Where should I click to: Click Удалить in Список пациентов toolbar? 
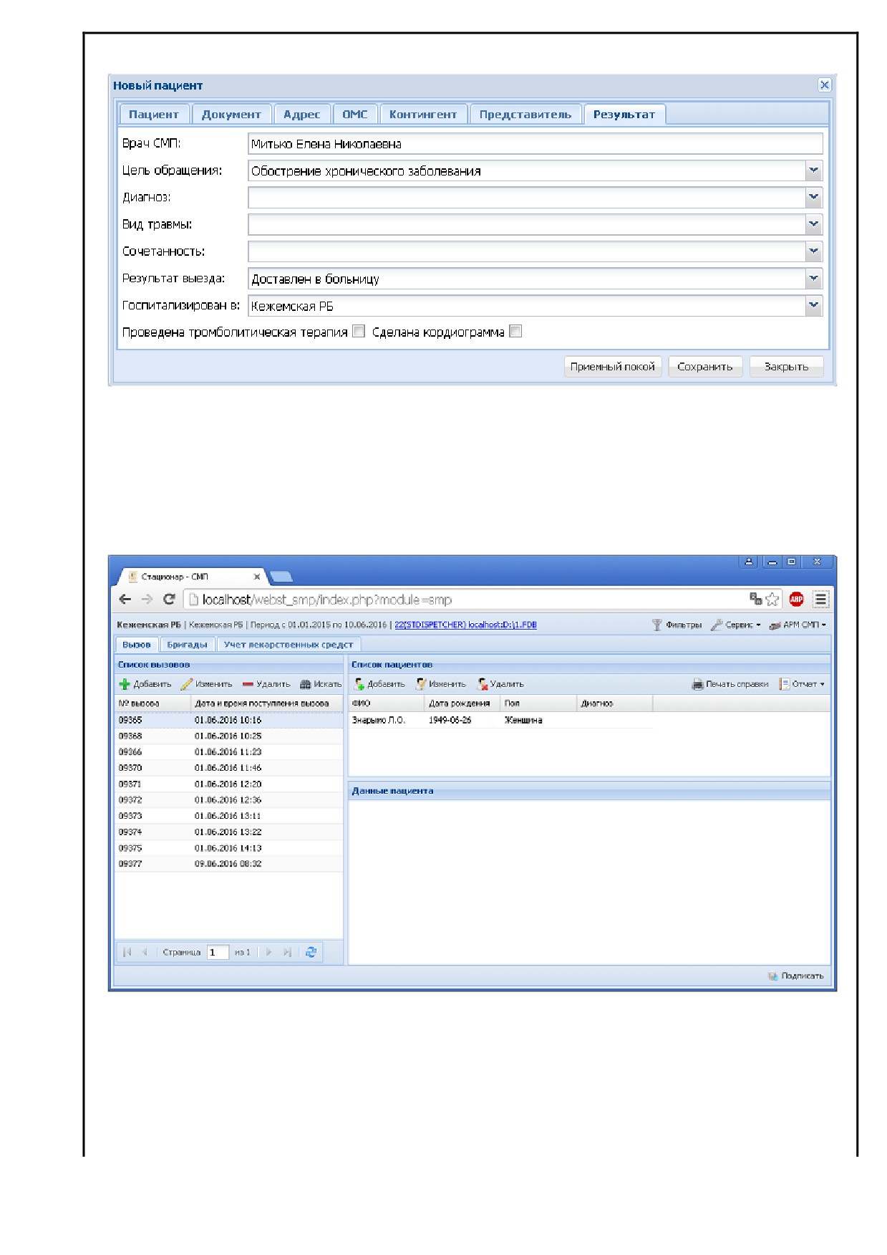(x=500, y=684)
